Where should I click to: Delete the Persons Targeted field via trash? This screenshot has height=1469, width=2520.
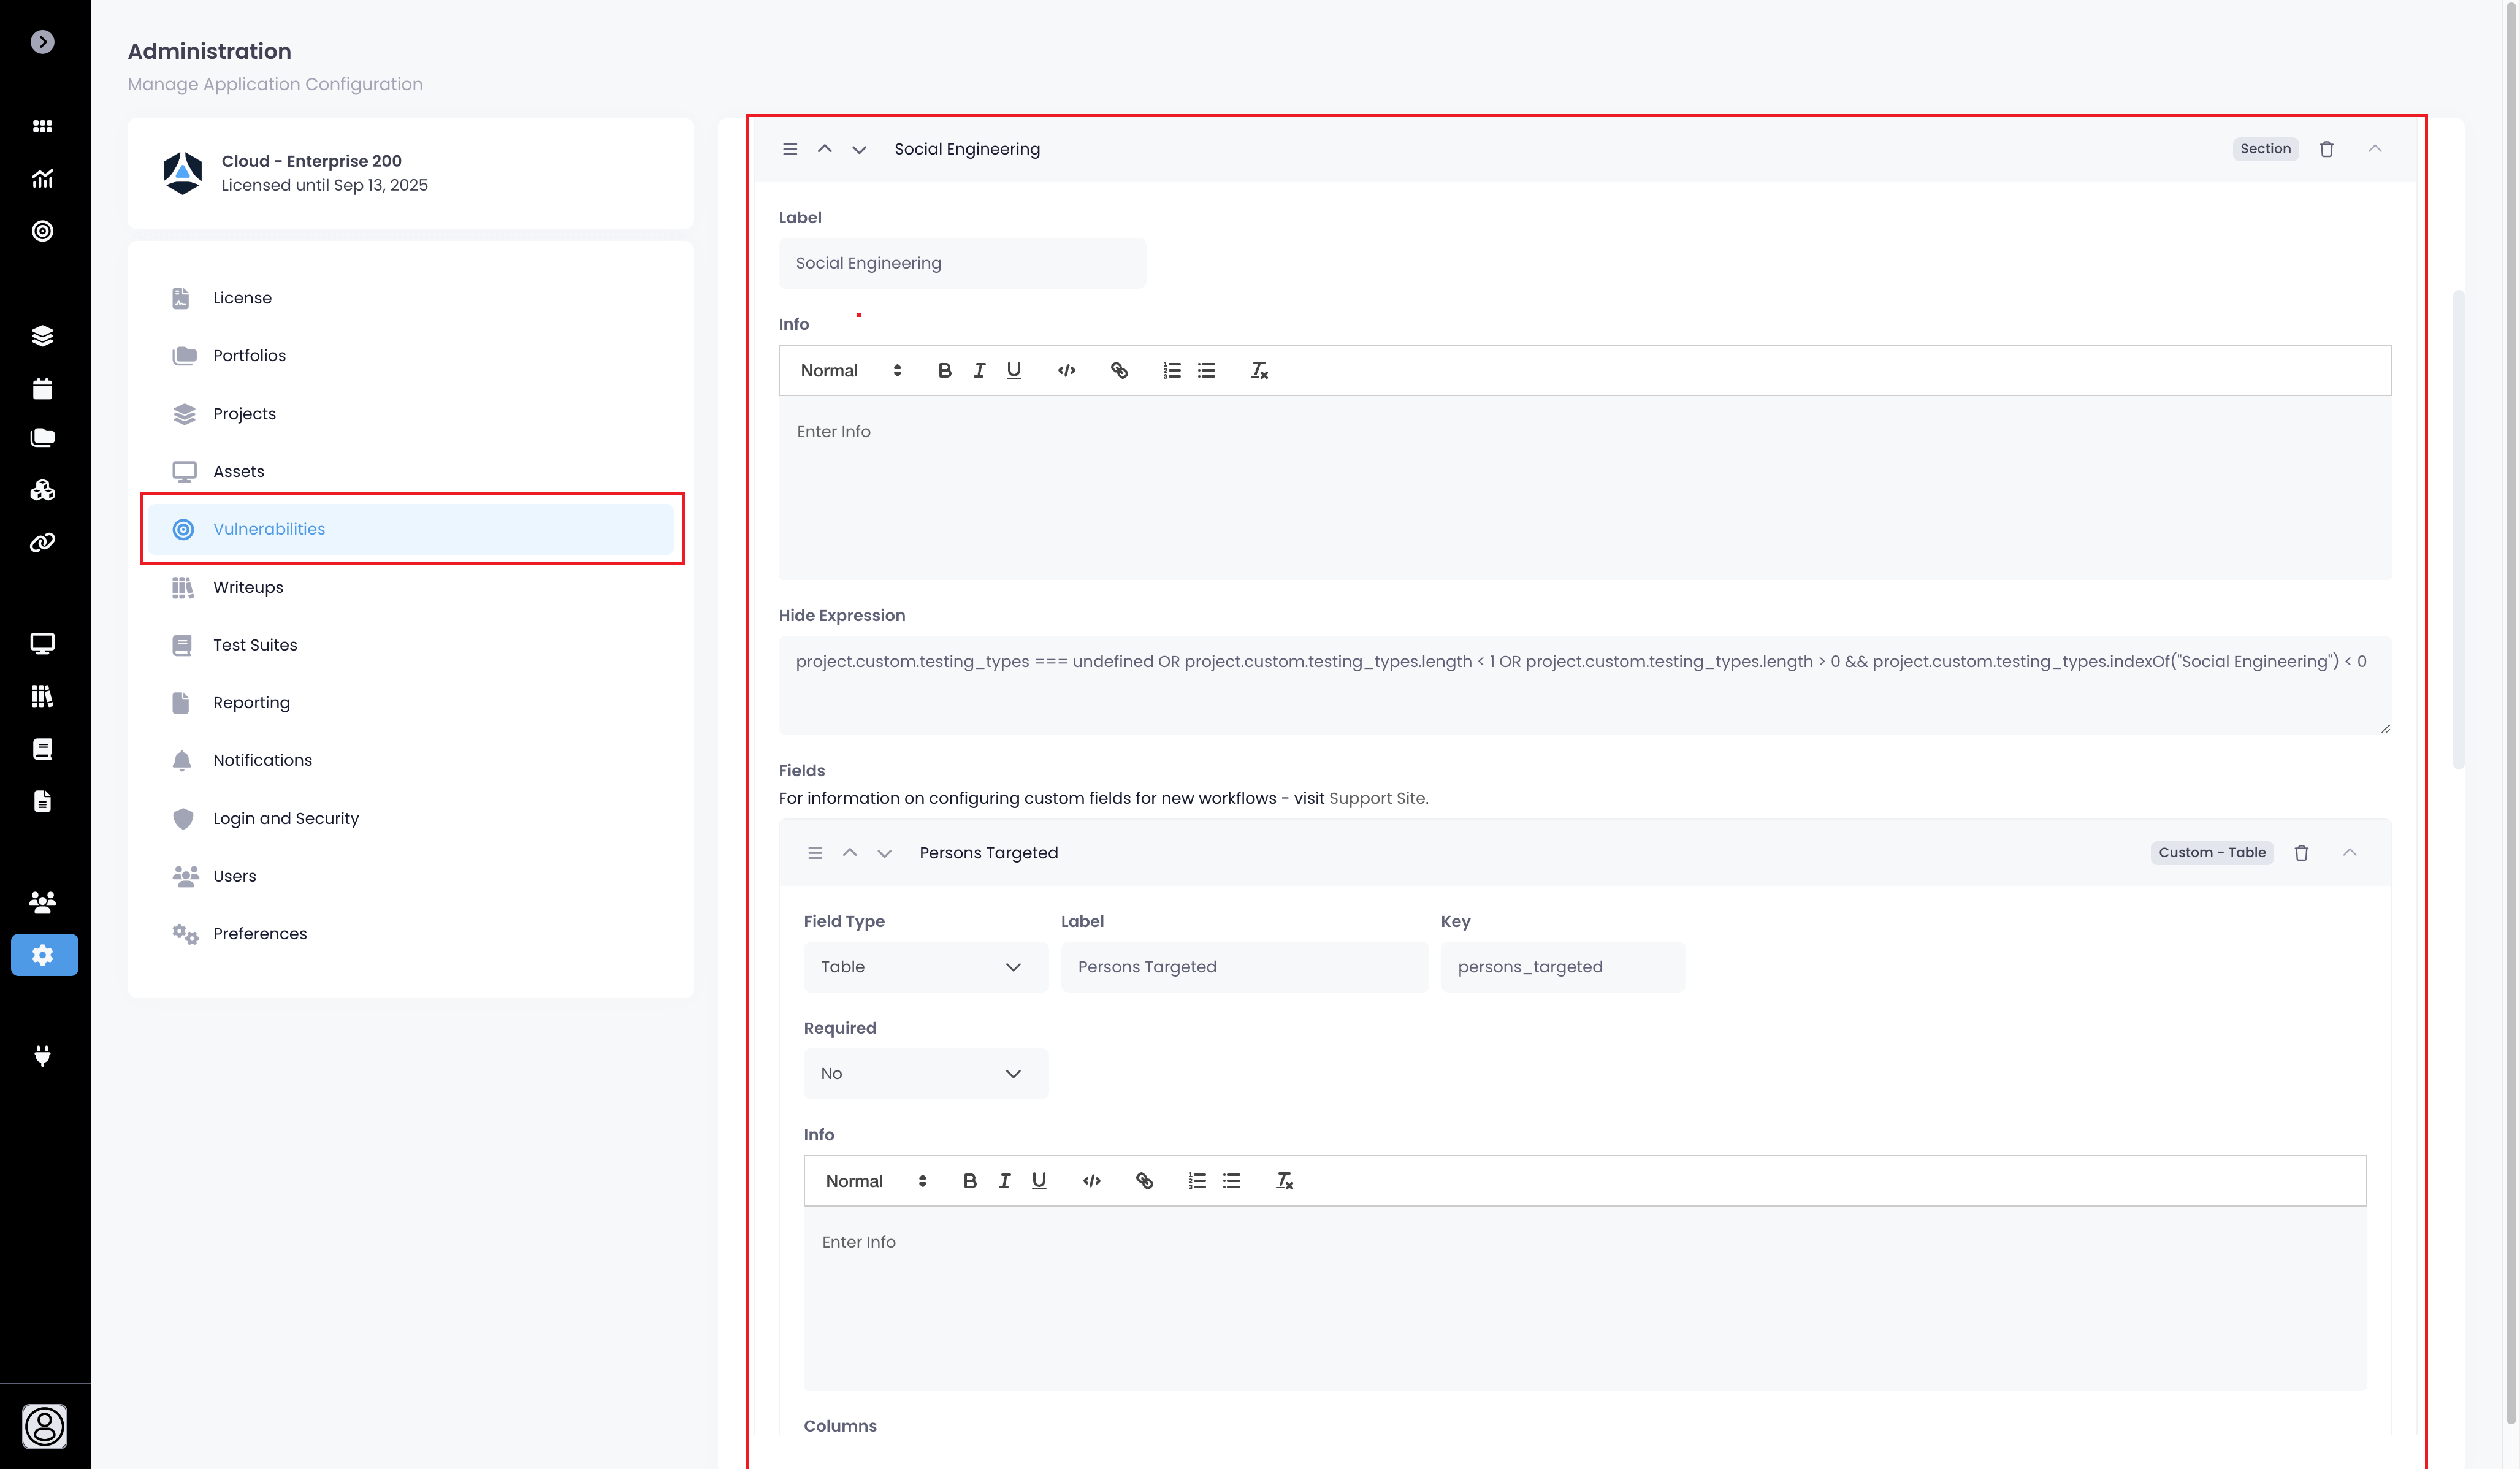pyautogui.click(x=2301, y=853)
